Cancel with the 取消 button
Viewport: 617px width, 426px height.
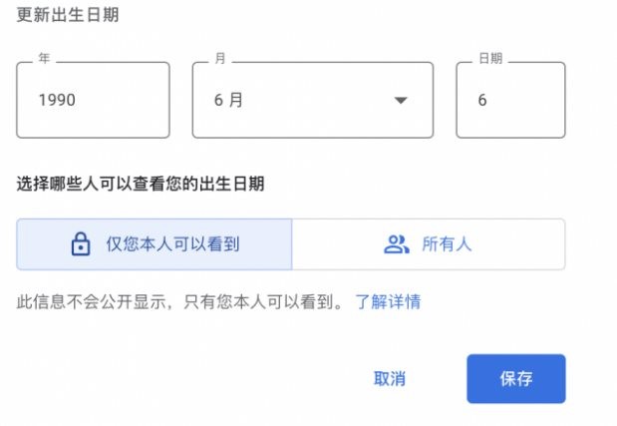click(x=390, y=379)
